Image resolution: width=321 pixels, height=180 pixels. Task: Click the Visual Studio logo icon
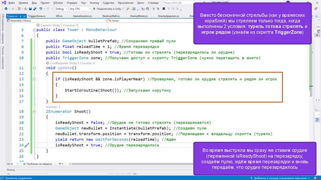[4, 3]
